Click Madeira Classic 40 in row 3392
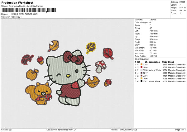The width and height of the screenshot is (187, 132). pos(177,64)
